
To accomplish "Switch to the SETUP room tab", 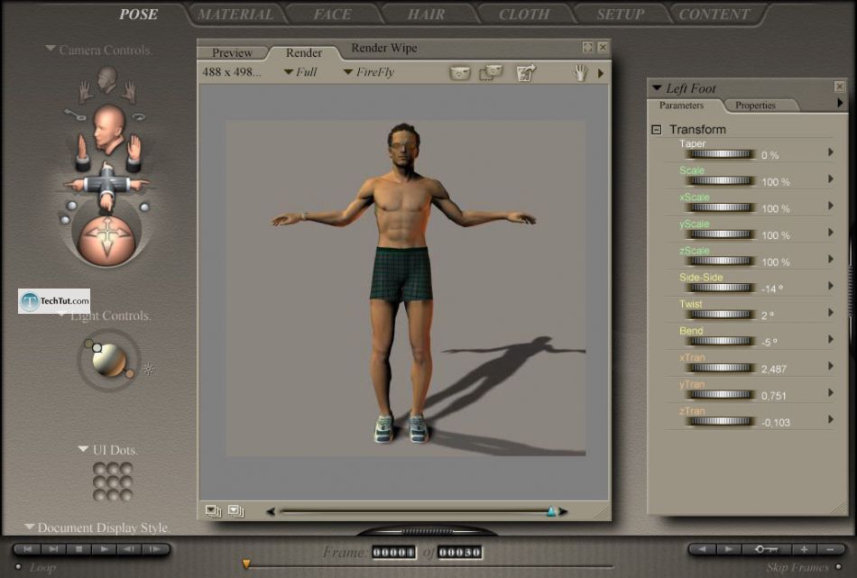I will tap(621, 14).
